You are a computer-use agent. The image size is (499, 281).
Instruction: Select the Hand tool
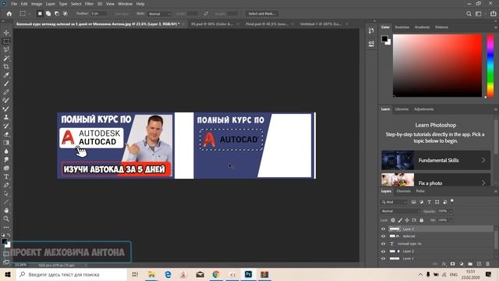point(6,210)
